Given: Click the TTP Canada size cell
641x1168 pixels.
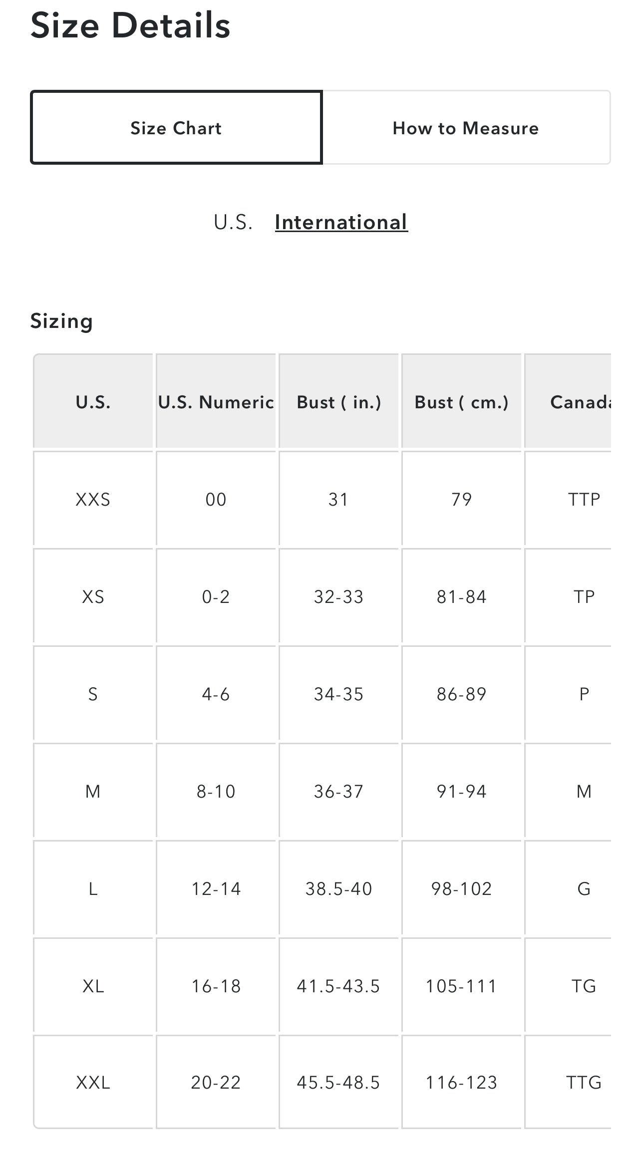Looking at the screenshot, I should (x=583, y=499).
